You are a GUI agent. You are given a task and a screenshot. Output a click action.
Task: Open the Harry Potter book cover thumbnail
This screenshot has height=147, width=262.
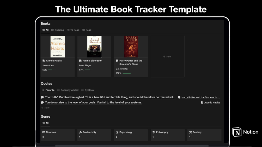click(x=131, y=47)
